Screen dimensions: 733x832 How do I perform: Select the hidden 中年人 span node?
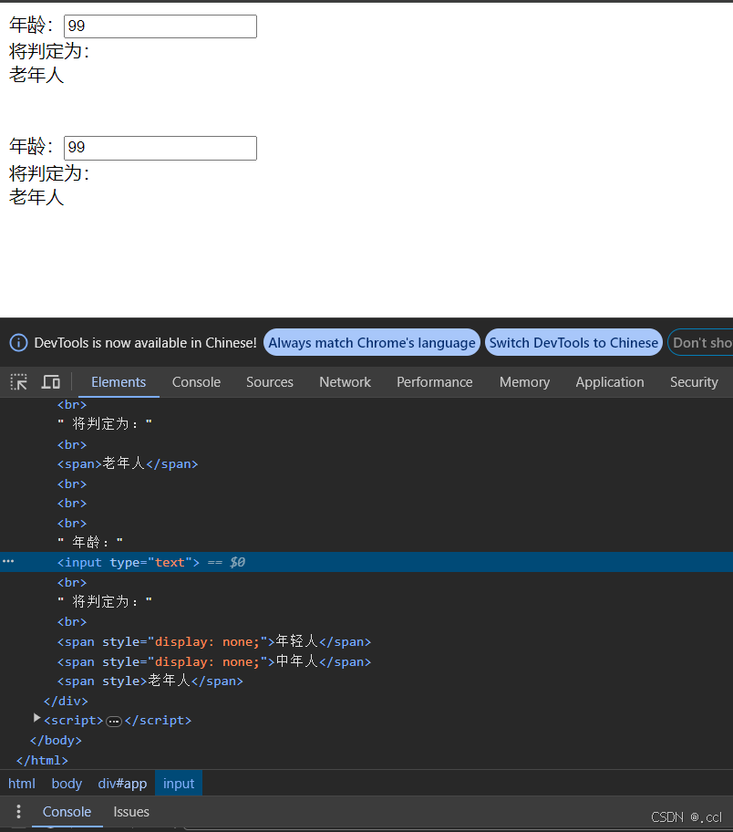(214, 661)
